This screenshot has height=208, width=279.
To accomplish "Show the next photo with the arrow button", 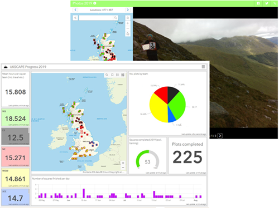I will coord(220,136).
